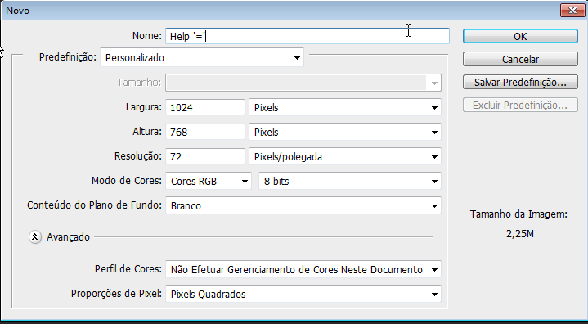
Task: Open the Pixels/polegada resolution units dropdown
Action: [x=345, y=156]
